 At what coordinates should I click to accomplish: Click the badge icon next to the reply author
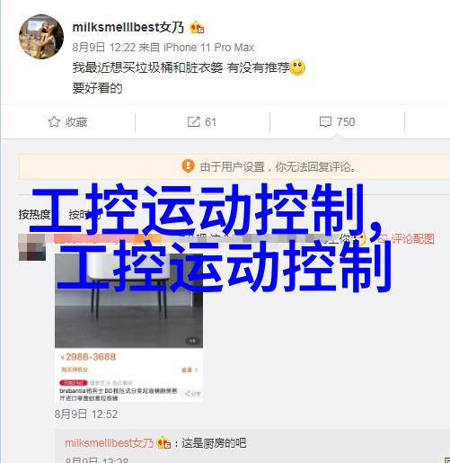pos(163,442)
